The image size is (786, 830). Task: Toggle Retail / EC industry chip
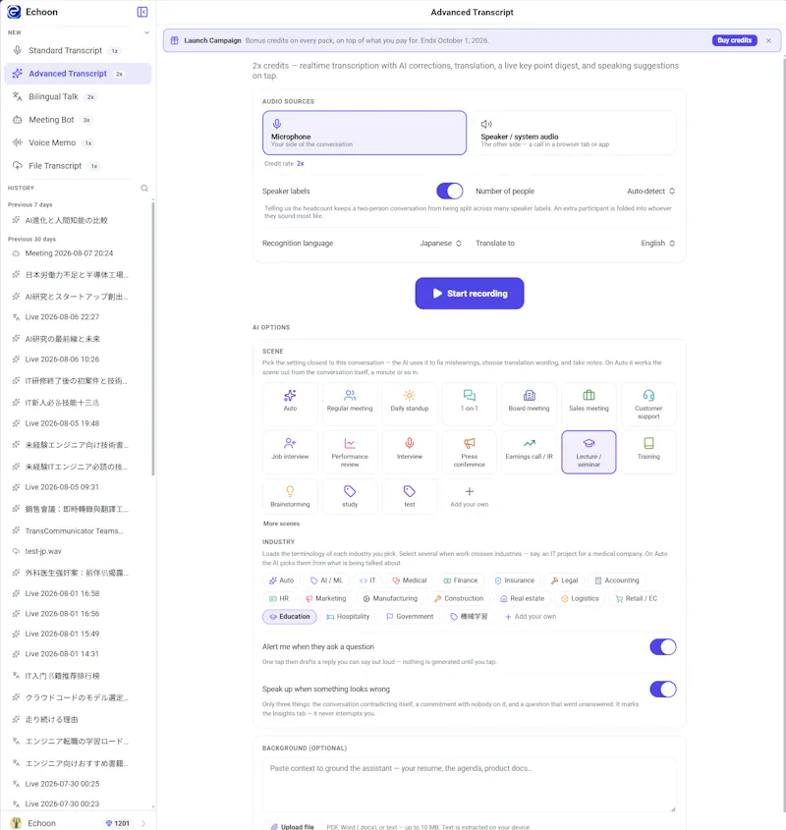[637, 598]
